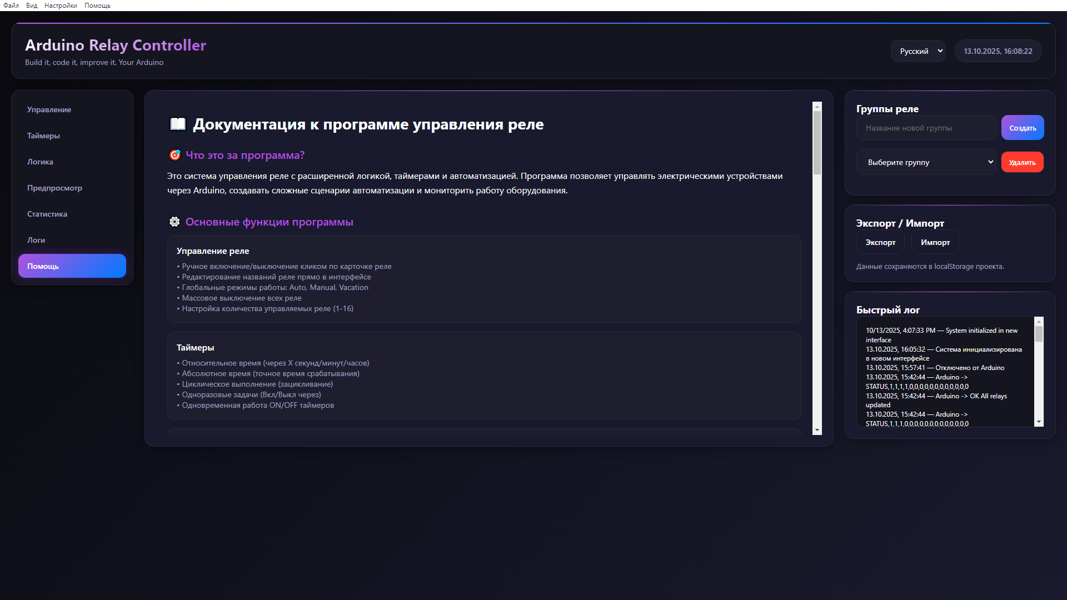Screen dimensions: 1067x600
Task: Click the book icon beside documentation title
Action: pos(177,124)
